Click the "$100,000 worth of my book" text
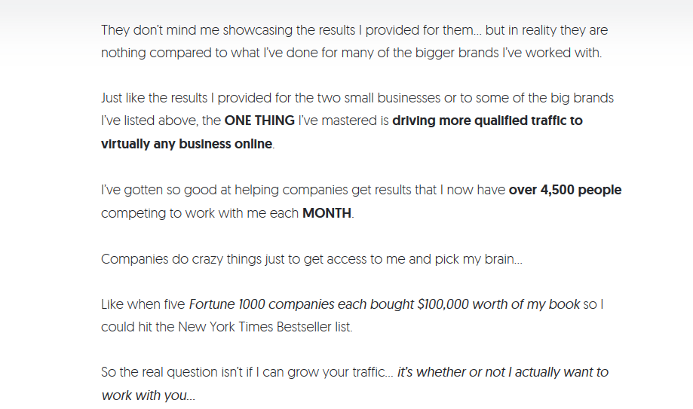This screenshot has height=409, width=693. [499, 304]
